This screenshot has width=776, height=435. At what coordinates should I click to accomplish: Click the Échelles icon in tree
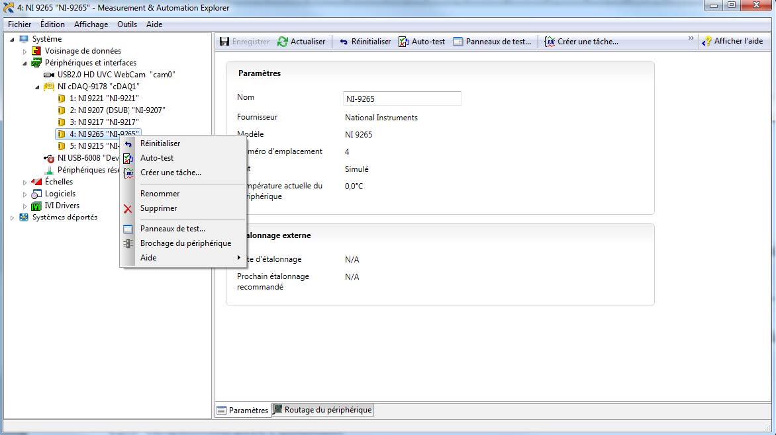coord(36,182)
